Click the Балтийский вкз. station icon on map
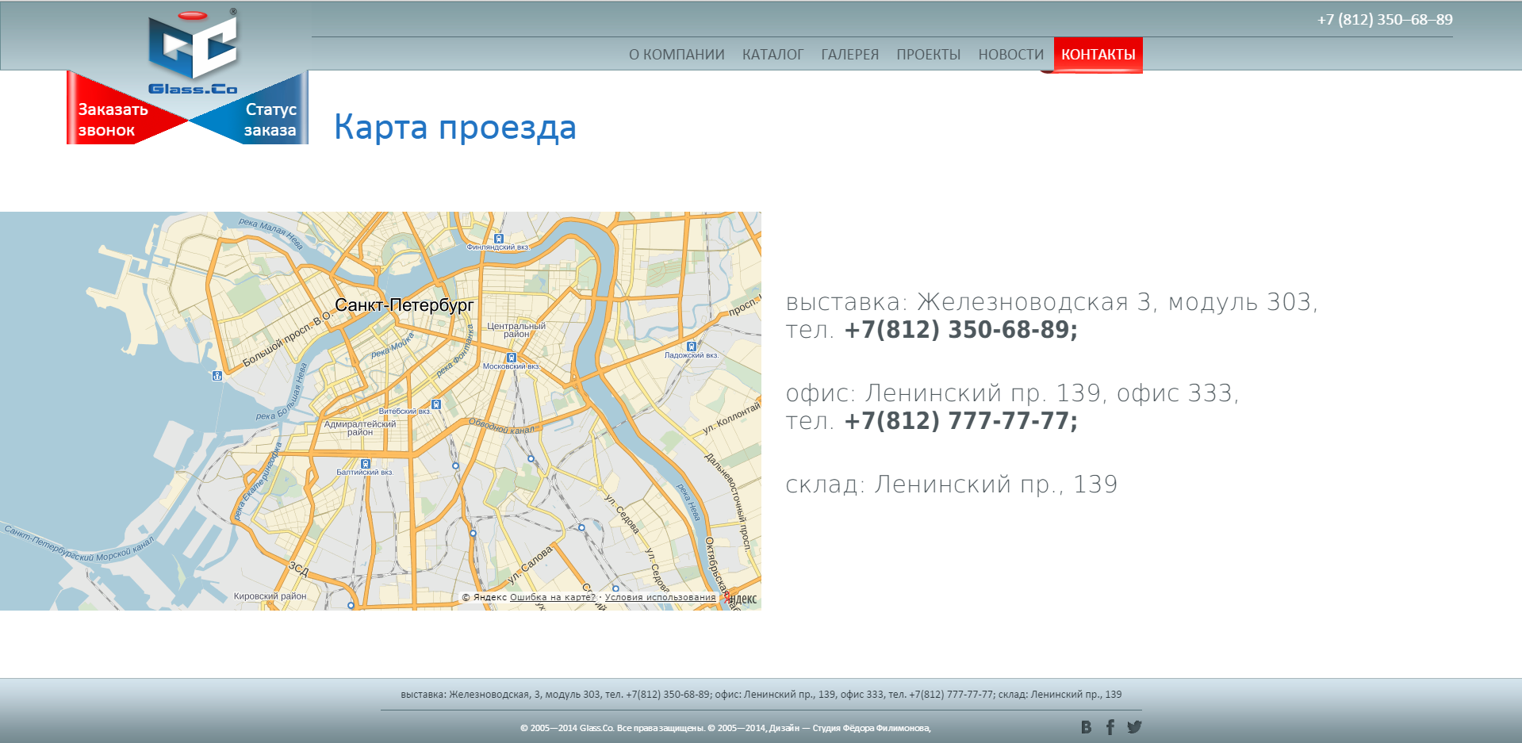 click(x=366, y=464)
